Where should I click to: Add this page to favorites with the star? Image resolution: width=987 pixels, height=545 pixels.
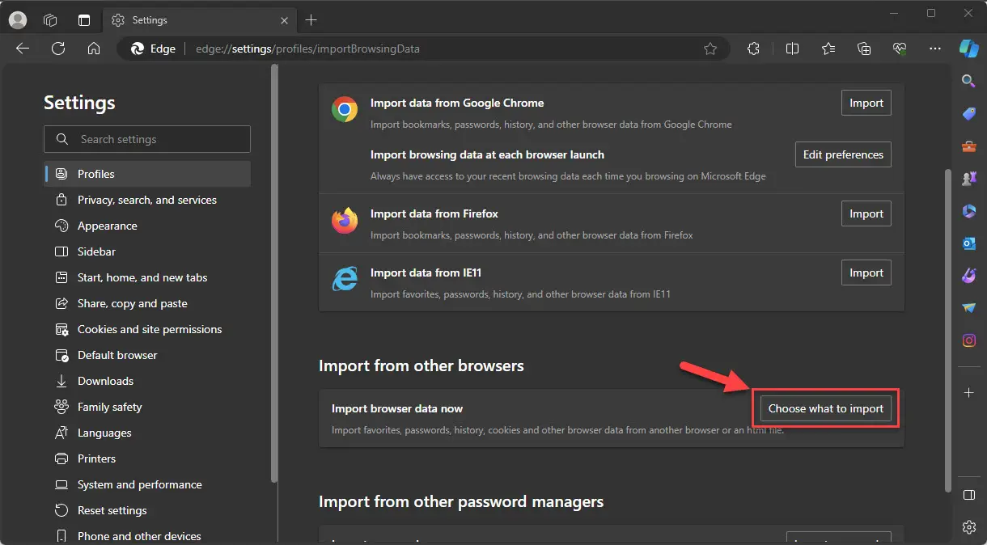[710, 49]
